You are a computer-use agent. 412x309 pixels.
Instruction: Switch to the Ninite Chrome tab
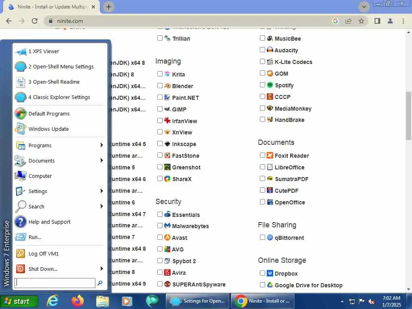pos(51,7)
